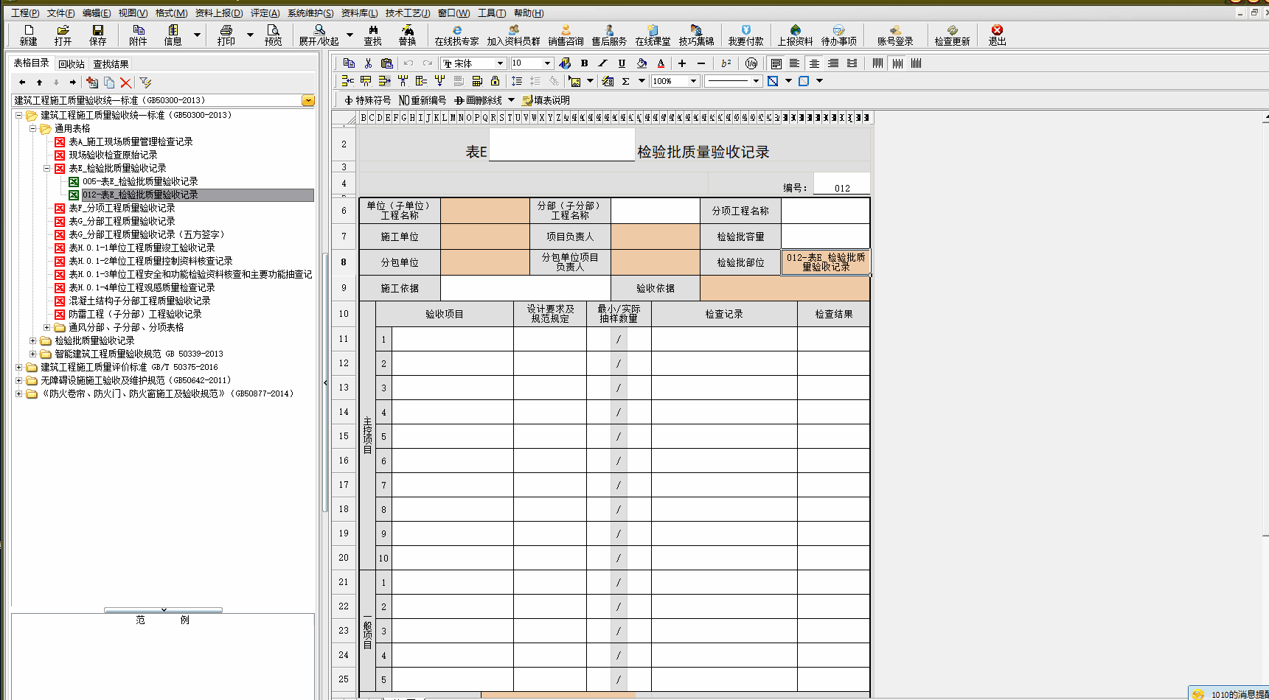This screenshot has width=1269, height=700.
Task: Click the 上报资料 icon
Action: (x=795, y=35)
